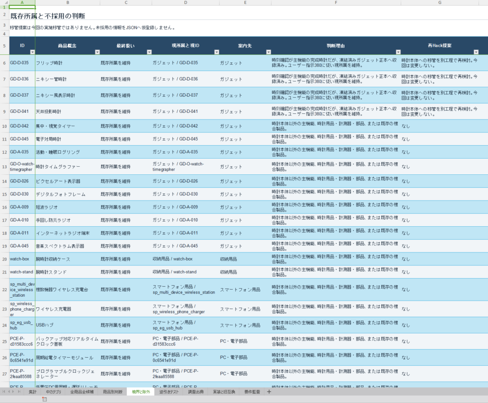Click the フリップ時計 product cell
The width and height of the screenshot is (488, 403).
pyautogui.click(x=68, y=63)
